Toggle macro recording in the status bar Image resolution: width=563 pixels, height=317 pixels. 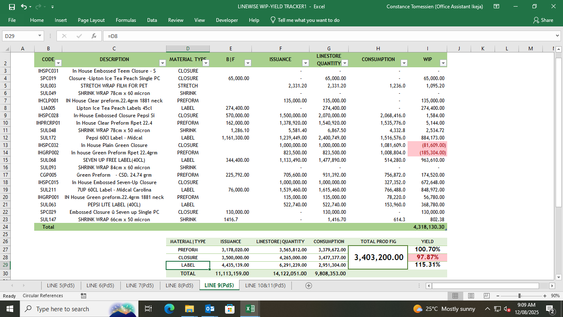tap(84, 296)
